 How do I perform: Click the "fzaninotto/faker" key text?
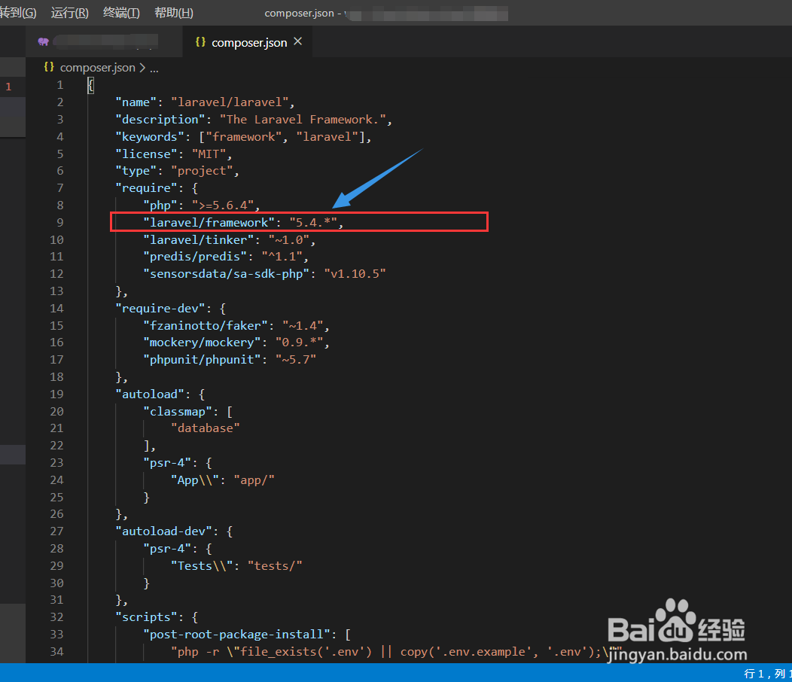click(x=206, y=326)
